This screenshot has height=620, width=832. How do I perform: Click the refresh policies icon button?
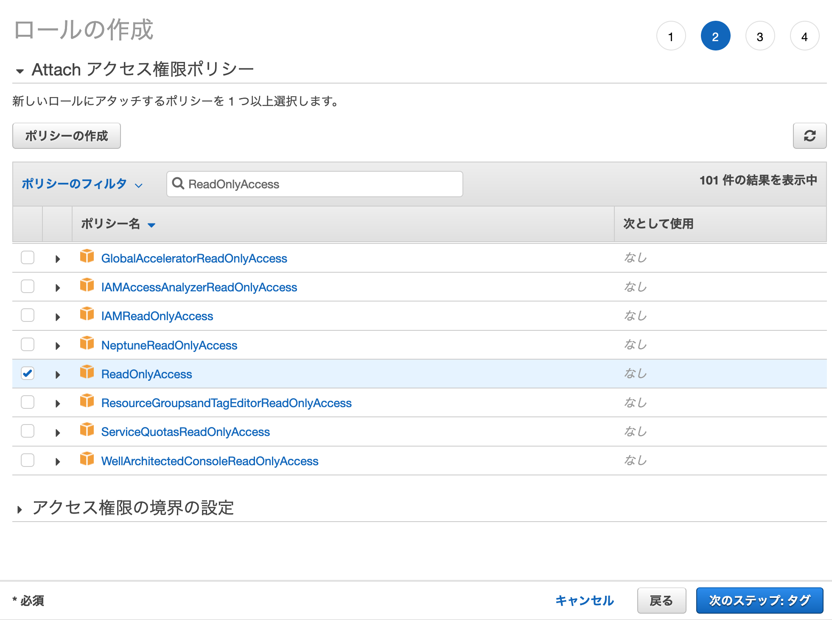809,136
